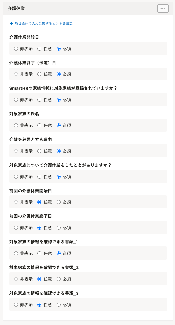
Task: Click the plus icon to set input hint
Action: (11, 24)
